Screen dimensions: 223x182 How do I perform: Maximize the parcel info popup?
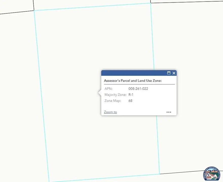click(x=169, y=73)
